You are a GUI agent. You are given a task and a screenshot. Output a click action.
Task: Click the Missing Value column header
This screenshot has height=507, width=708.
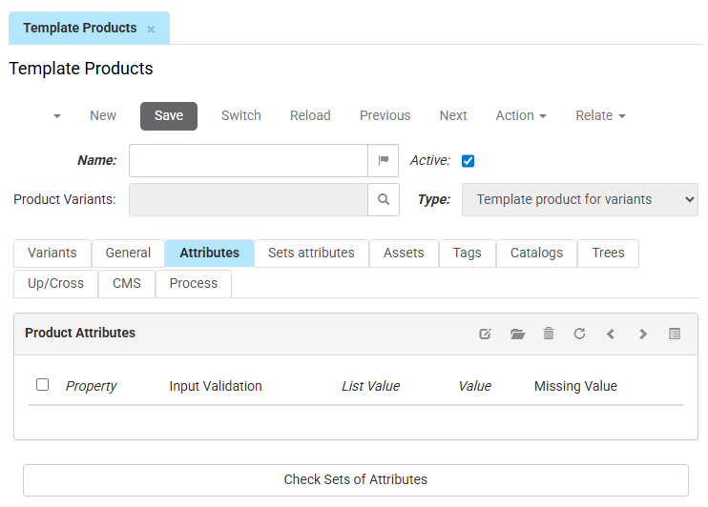pos(575,386)
